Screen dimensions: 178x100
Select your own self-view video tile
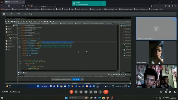[x=156, y=77]
